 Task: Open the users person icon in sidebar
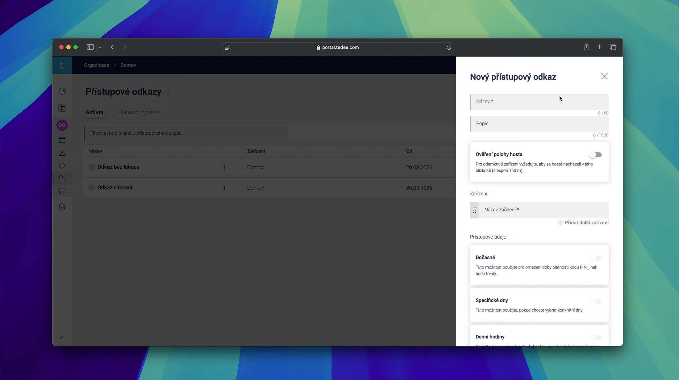[x=62, y=153]
